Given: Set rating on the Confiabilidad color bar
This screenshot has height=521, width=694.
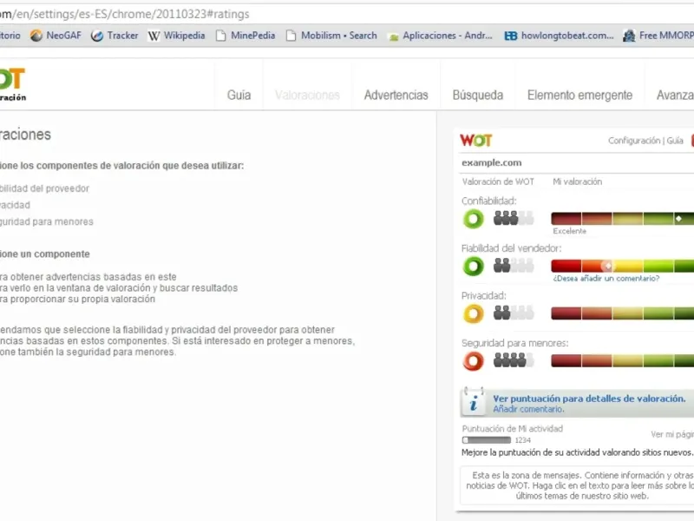Looking at the screenshot, I should (x=622, y=219).
